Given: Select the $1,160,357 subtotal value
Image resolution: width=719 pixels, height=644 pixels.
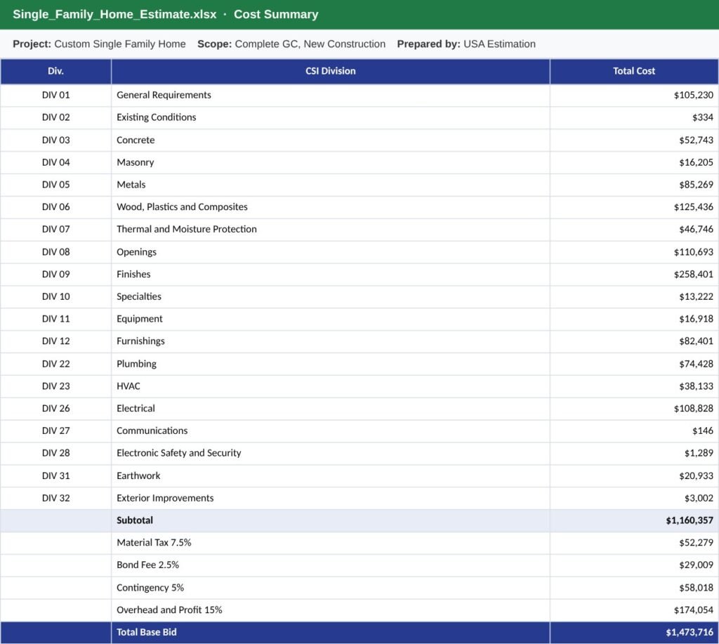Looking at the screenshot, I should (x=634, y=520).
